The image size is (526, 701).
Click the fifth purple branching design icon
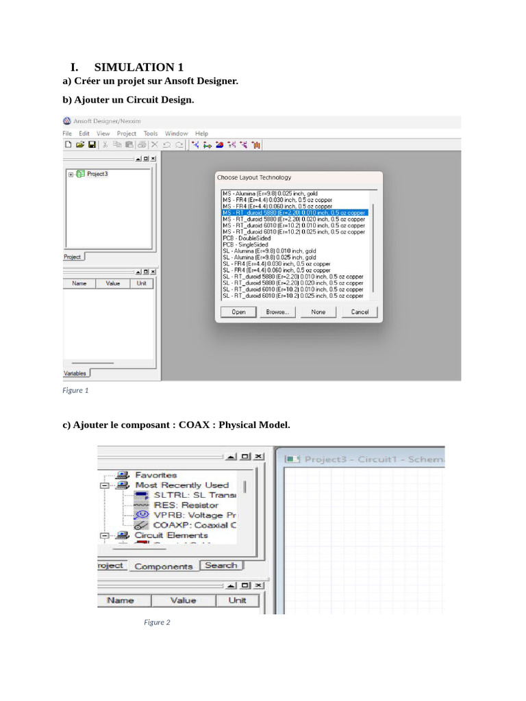click(x=243, y=144)
